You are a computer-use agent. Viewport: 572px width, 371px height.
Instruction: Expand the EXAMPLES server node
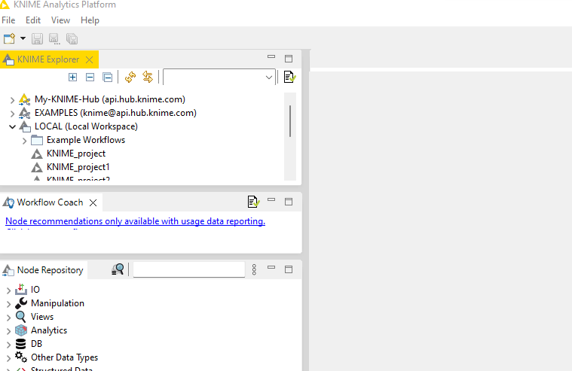coord(12,114)
